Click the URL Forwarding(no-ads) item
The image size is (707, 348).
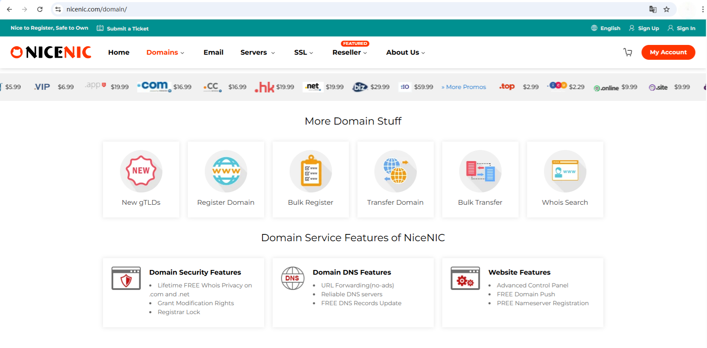point(358,285)
